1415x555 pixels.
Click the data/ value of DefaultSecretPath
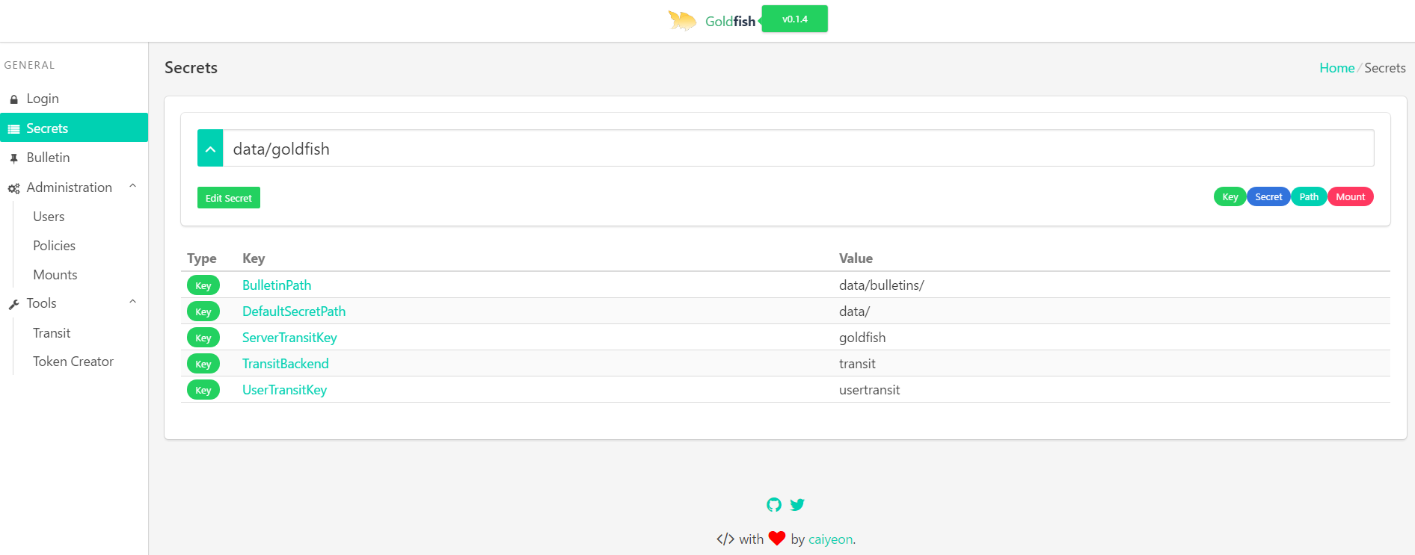click(854, 311)
